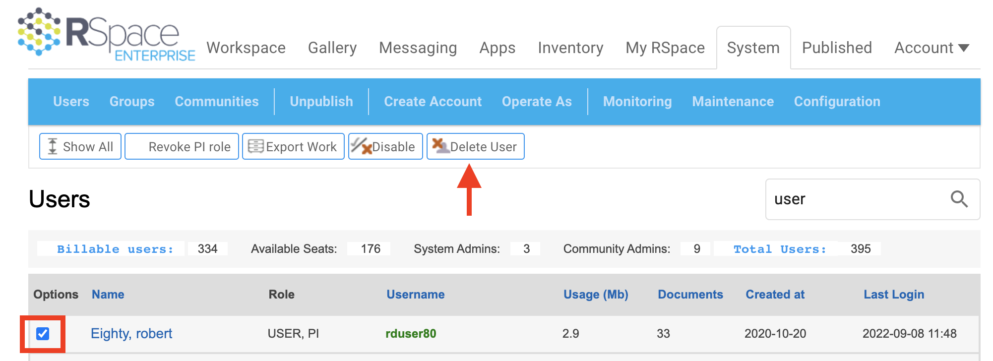The width and height of the screenshot is (993, 361).
Task: Click the Unpublish menu item
Action: tap(321, 101)
